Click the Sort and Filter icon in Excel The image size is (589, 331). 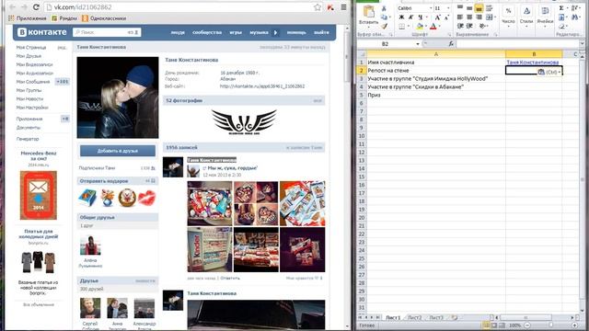pos(575,8)
